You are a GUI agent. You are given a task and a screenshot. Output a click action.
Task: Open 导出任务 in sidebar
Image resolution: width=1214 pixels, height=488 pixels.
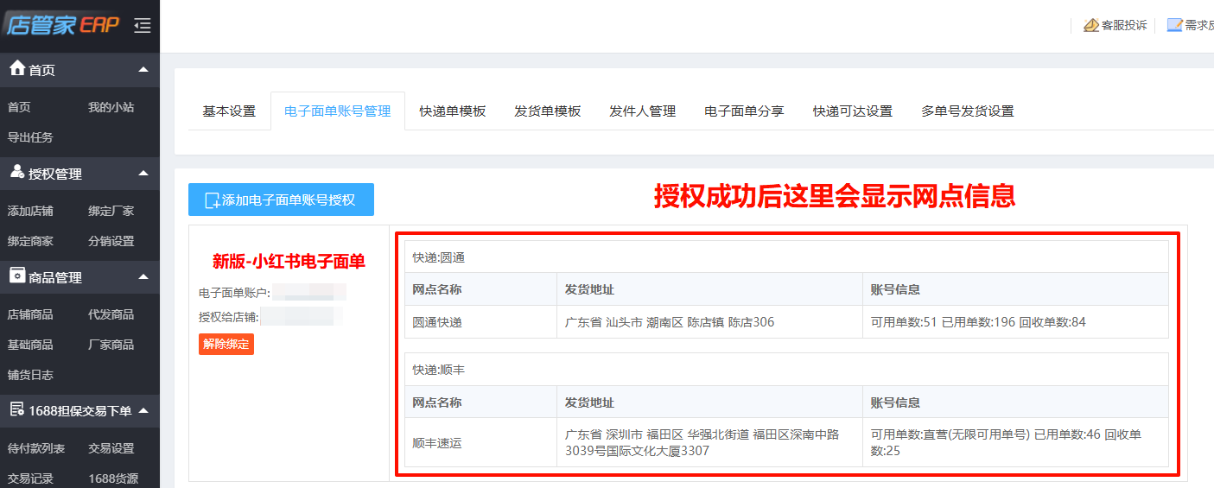tap(30, 137)
